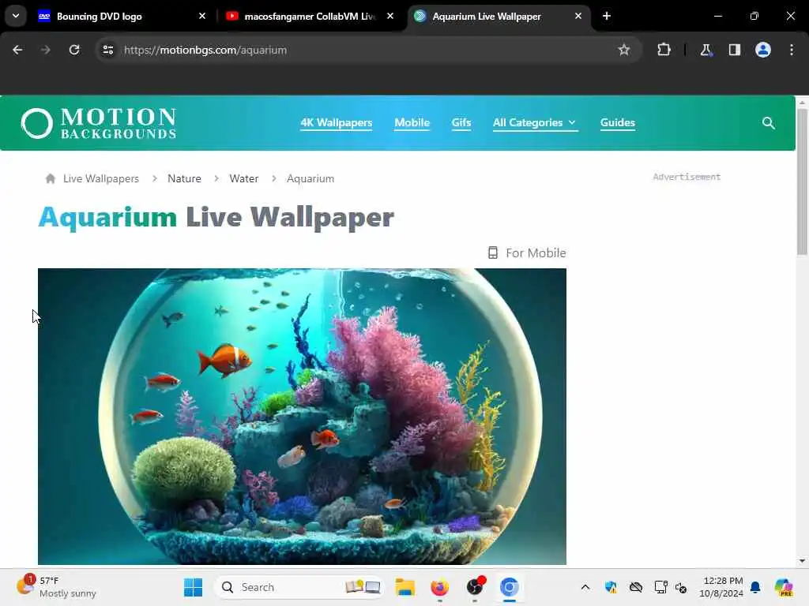Click the browser forward arrow
Viewport: 809px width, 606px height.
(x=46, y=50)
